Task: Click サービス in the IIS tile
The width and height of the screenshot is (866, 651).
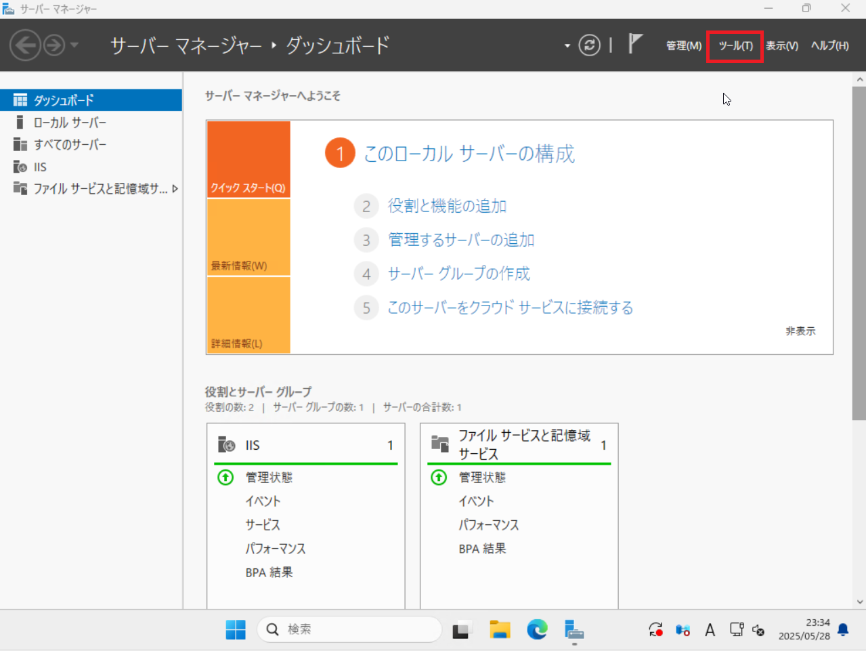Action: tap(263, 525)
